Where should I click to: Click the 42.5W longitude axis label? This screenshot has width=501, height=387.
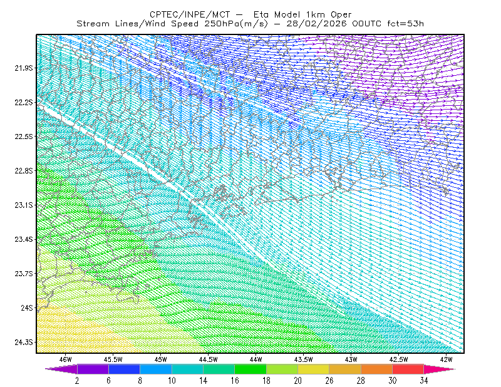tap(398, 359)
